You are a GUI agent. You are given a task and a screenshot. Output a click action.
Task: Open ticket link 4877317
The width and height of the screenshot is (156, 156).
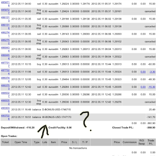5,64
